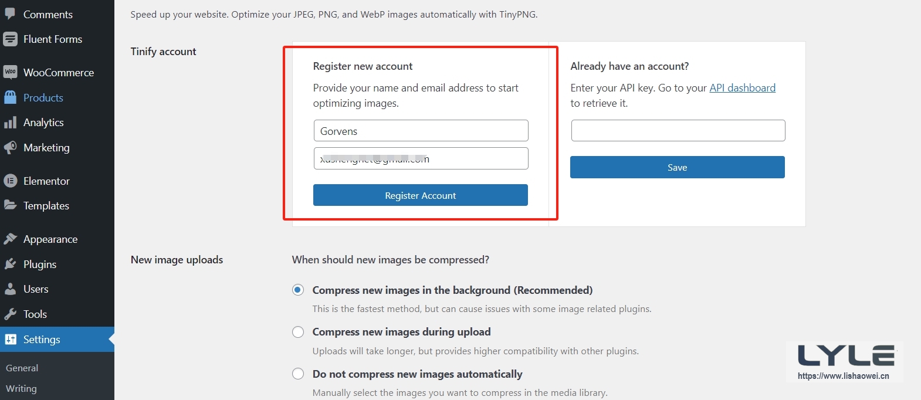Open Plugins using the plug icon
The width and height of the screenshot is (921, 400).
10,264
